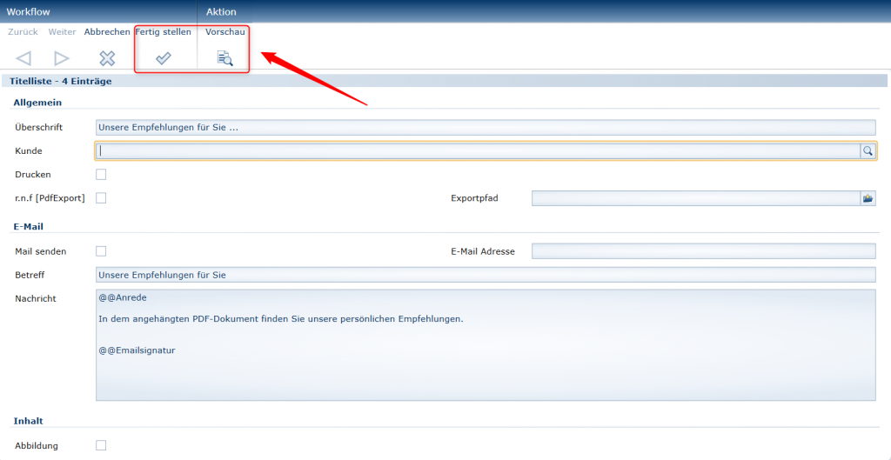Open the Vorschau preview icon
The width and height of the screenshot is (891, 460).
(224, 58)
